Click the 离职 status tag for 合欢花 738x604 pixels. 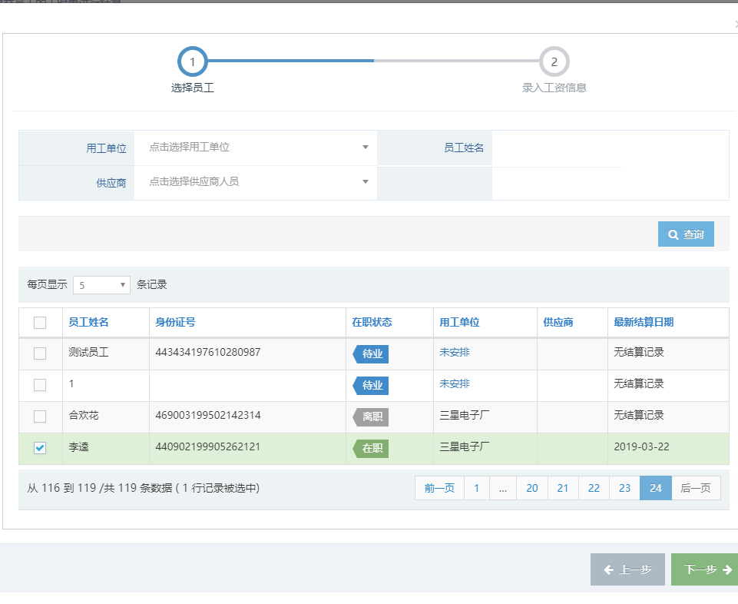[x=371, y=416]
